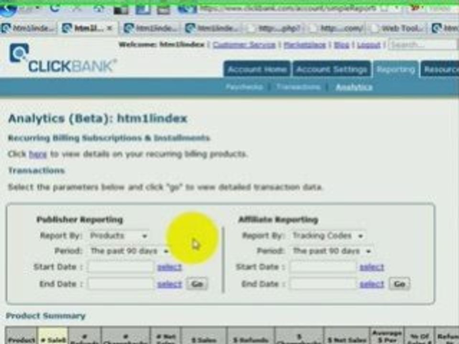Viewport: 459px width, 344px height.
Task: Click the Publisher End Date field
Action: coord(120,284)
